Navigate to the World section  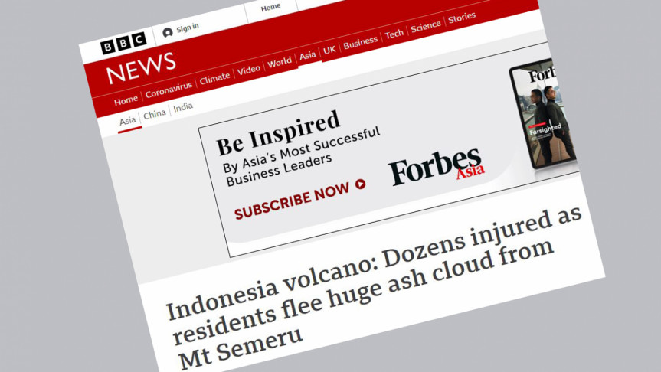[279, 62]
